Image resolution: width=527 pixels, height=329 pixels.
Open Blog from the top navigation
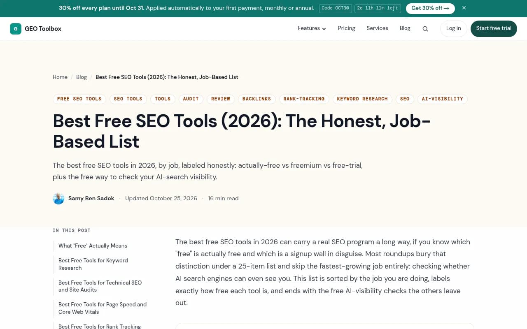click(405, 28)
